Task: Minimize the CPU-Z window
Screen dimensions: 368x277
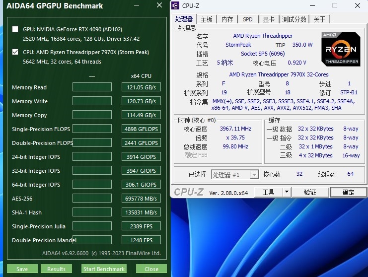Action: pyautogui.click(x=312, y=5)
